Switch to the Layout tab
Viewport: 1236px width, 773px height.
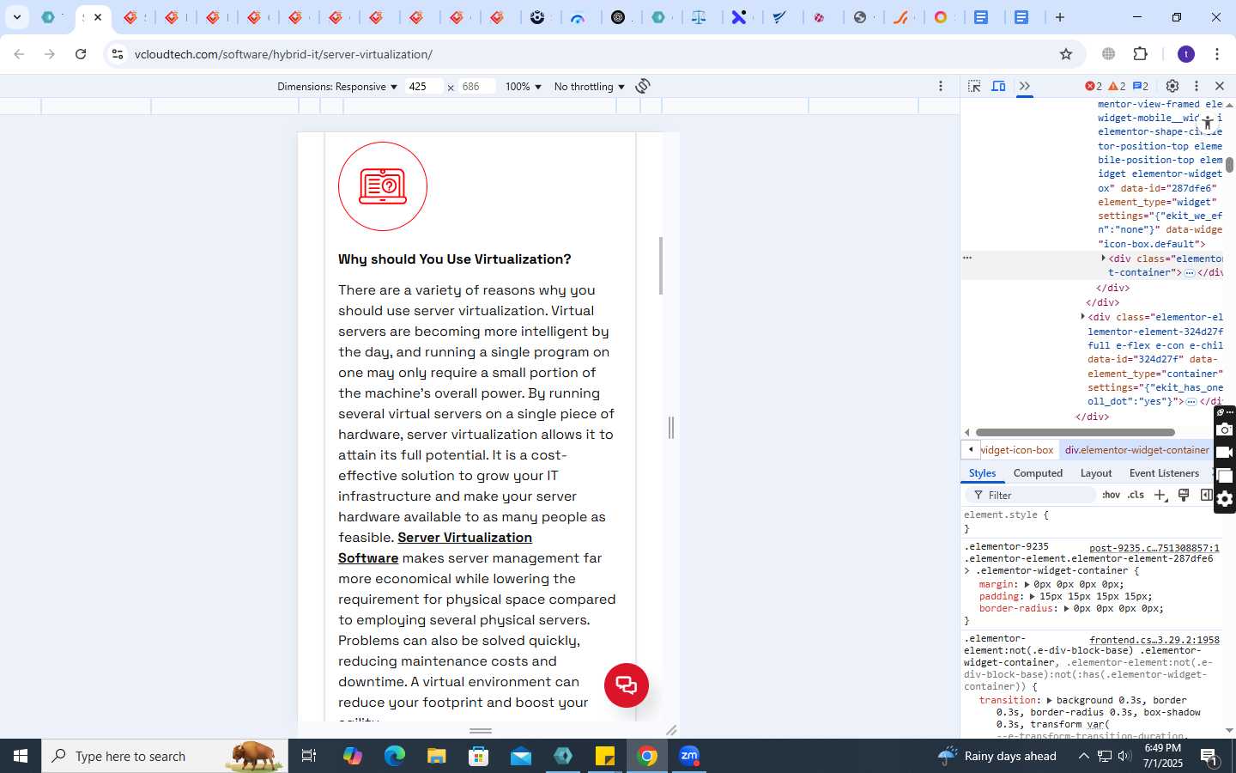1096,473
